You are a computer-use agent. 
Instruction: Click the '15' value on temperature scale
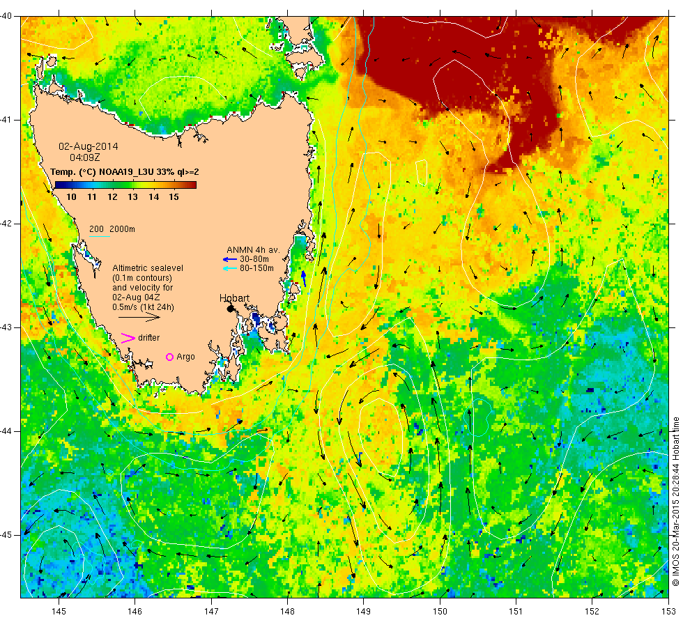coord(174,197)
